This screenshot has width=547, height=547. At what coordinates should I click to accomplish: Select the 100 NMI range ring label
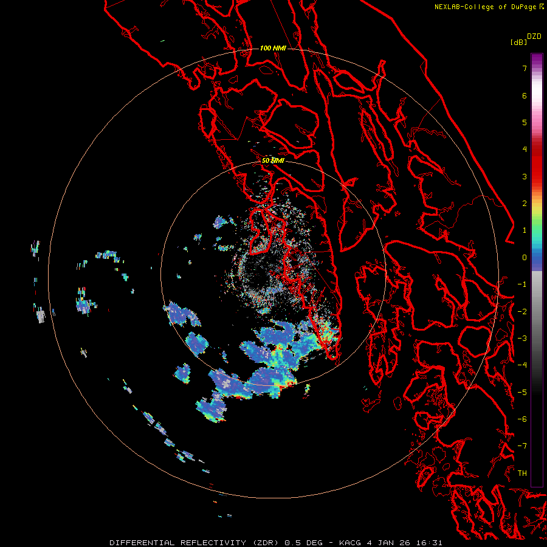tap(273, 48)
